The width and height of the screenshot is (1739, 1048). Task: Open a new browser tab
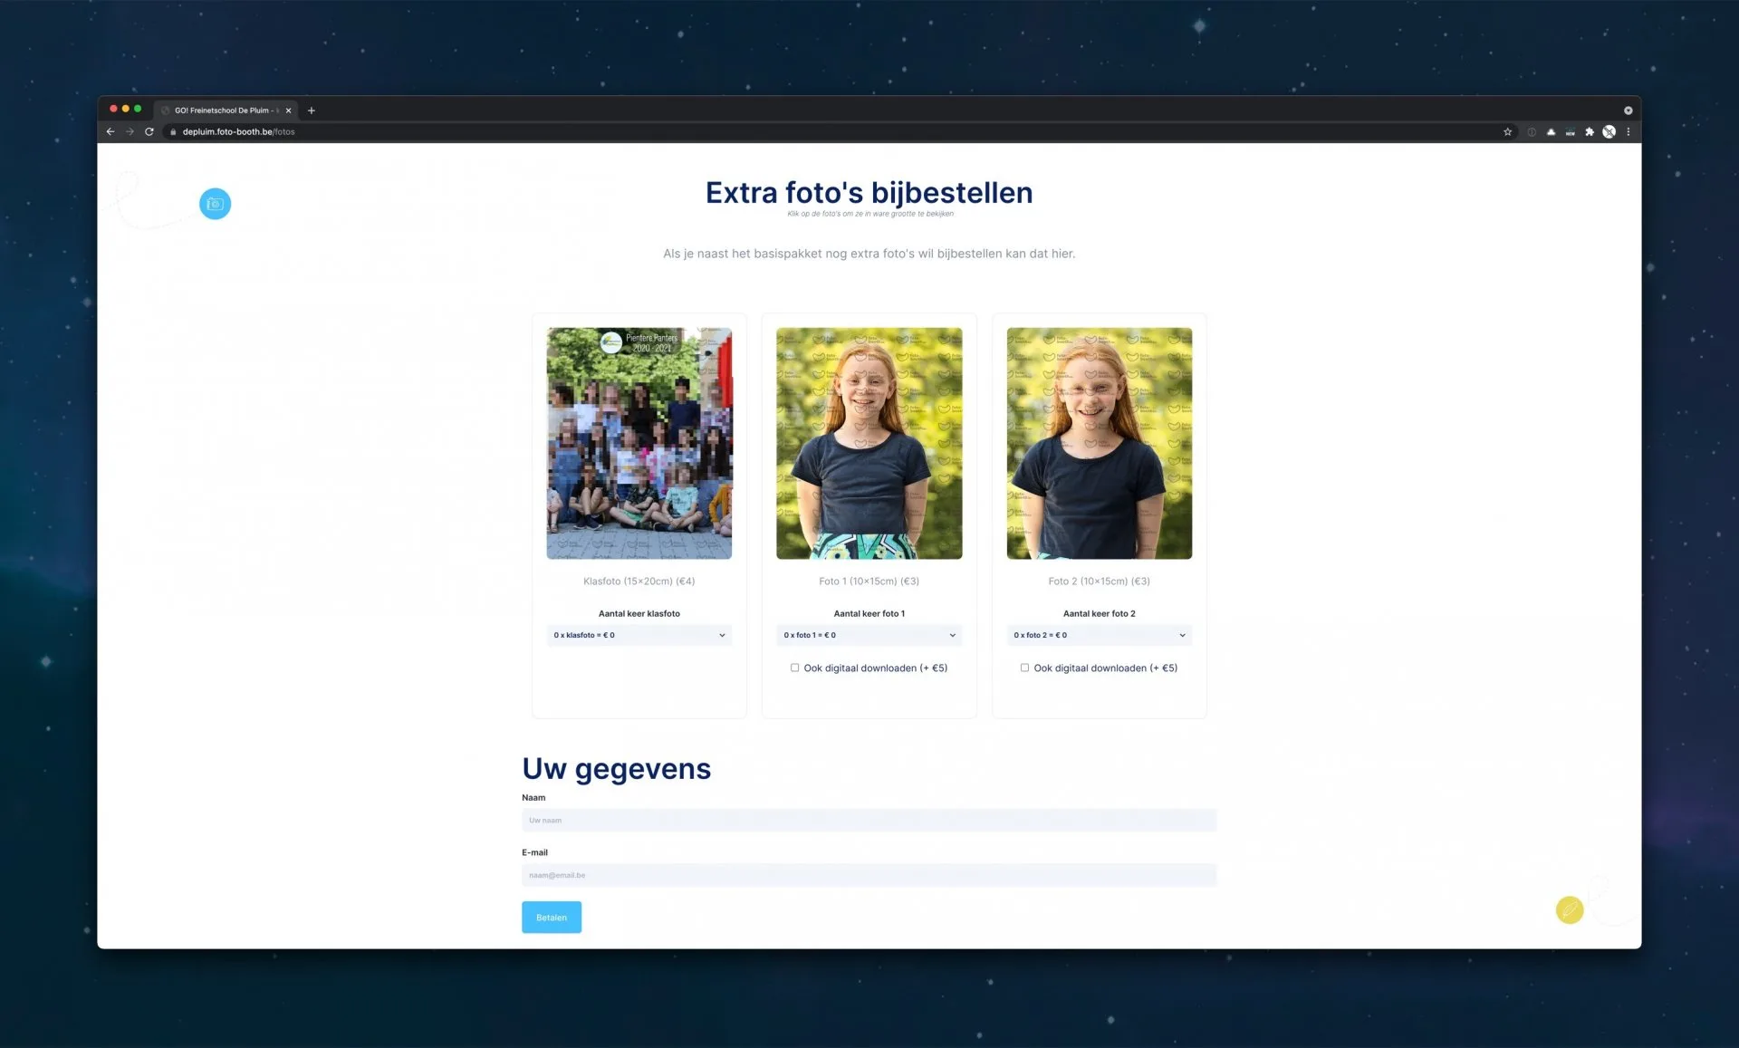coord(312,111)
